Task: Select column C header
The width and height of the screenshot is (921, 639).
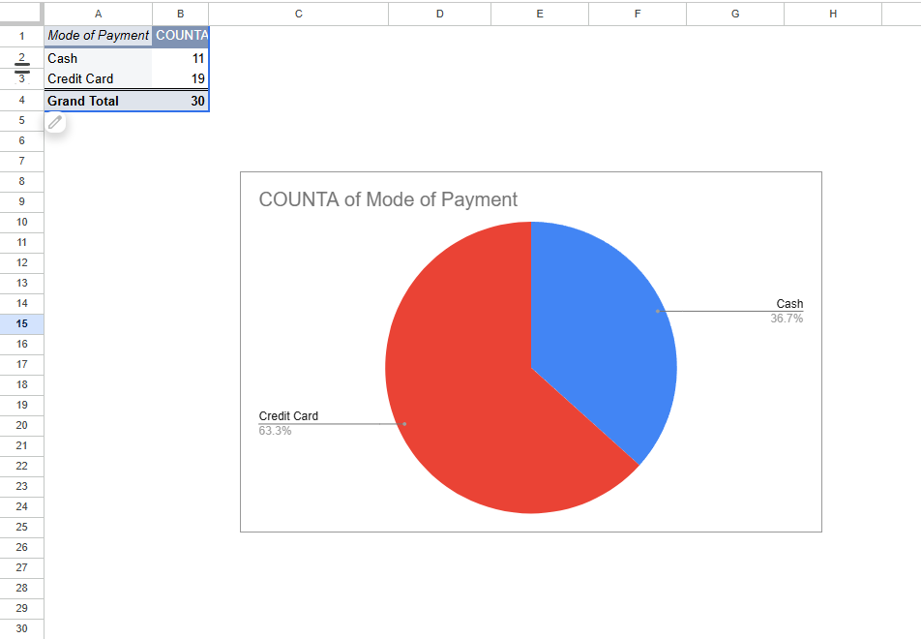Action: 298,14
